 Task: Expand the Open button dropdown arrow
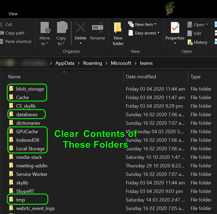207,24
